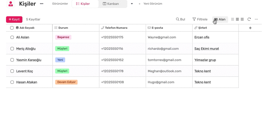This screenshot has width=265, height=126.
Task: Open the three-dot menu beside Kişiler title
Action: pyautogui.click(x=42, y=4)
